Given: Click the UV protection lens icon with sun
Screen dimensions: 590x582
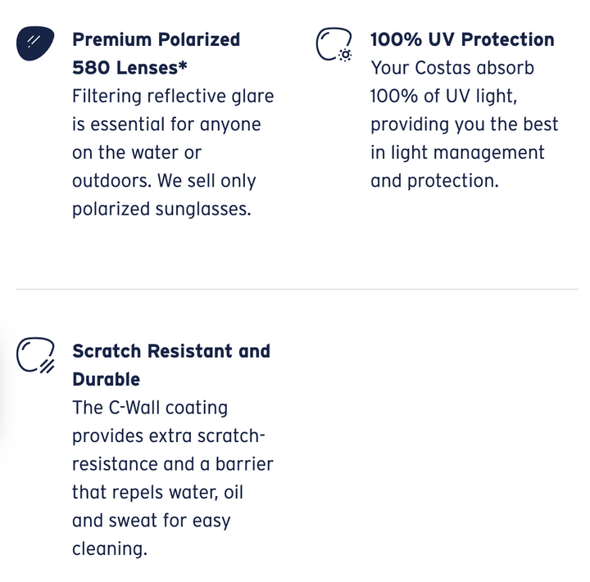Looking at the screenshot, I should (x=334, y=44).
